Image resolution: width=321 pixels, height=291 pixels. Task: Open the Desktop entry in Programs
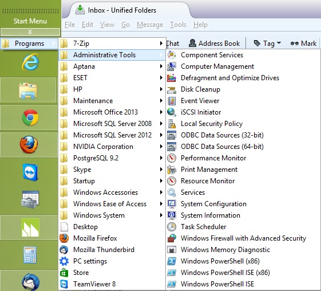tap(112, 227)
